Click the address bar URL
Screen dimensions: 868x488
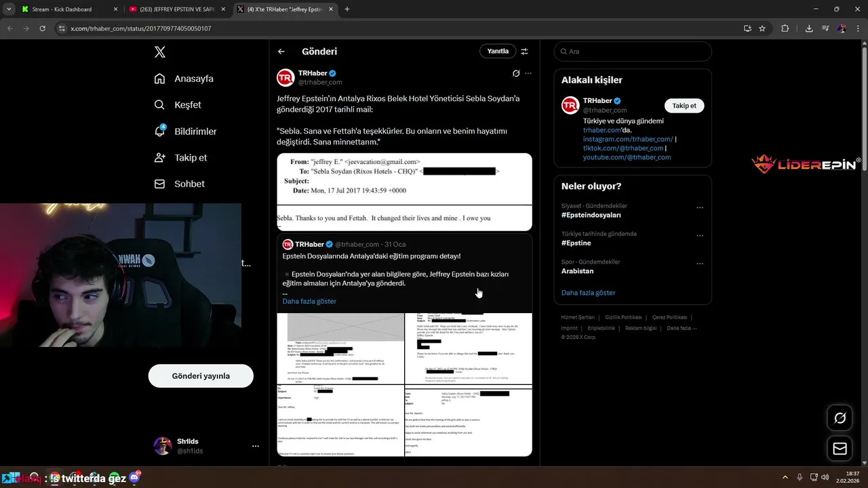pyautogui.click(x=141, y=28)
